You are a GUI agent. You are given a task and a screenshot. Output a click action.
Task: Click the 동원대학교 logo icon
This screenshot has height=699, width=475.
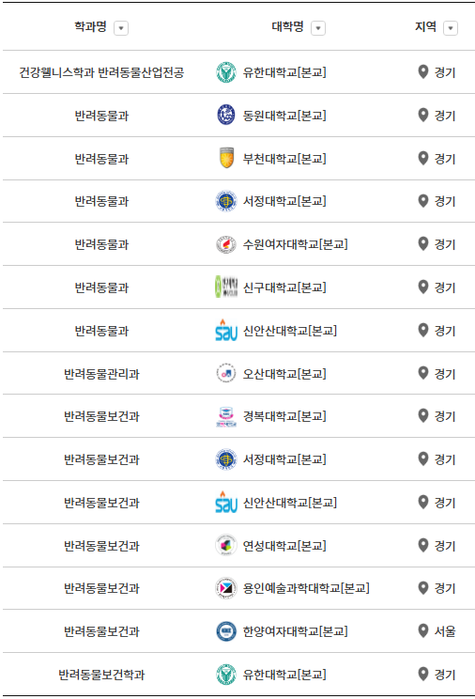(x=226, y=115)
